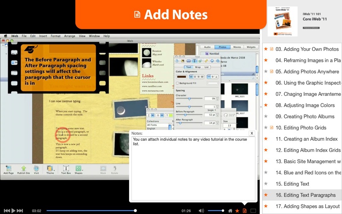Image resolution: width=342 pixels, height=214 pixels.
Task: Select the IMG_3221 photo thumbnail
Action: [x=239, y=90]
